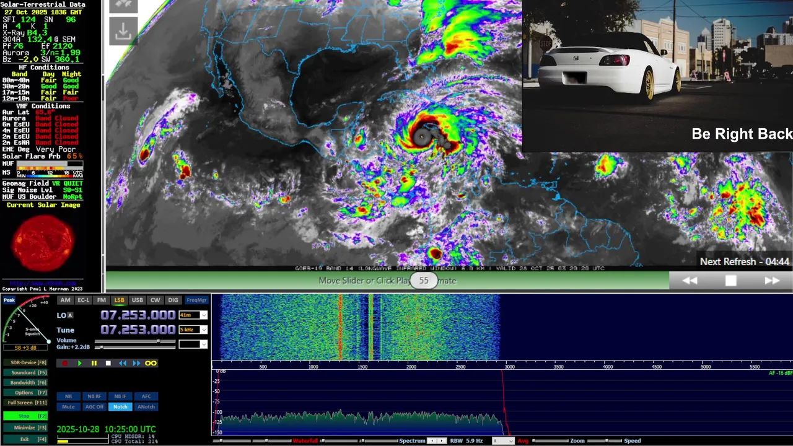Open the 41m band dropdown

click(193, 315)
